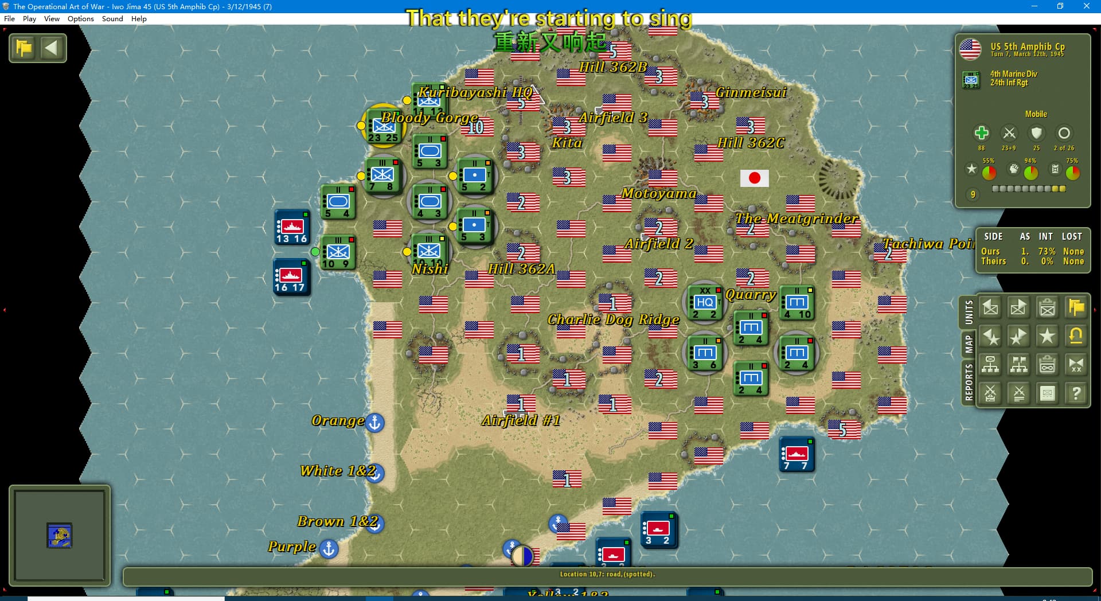1101x601 pixels.
Task: Switch to the REPORTS tab
Action: click(969, 382)
